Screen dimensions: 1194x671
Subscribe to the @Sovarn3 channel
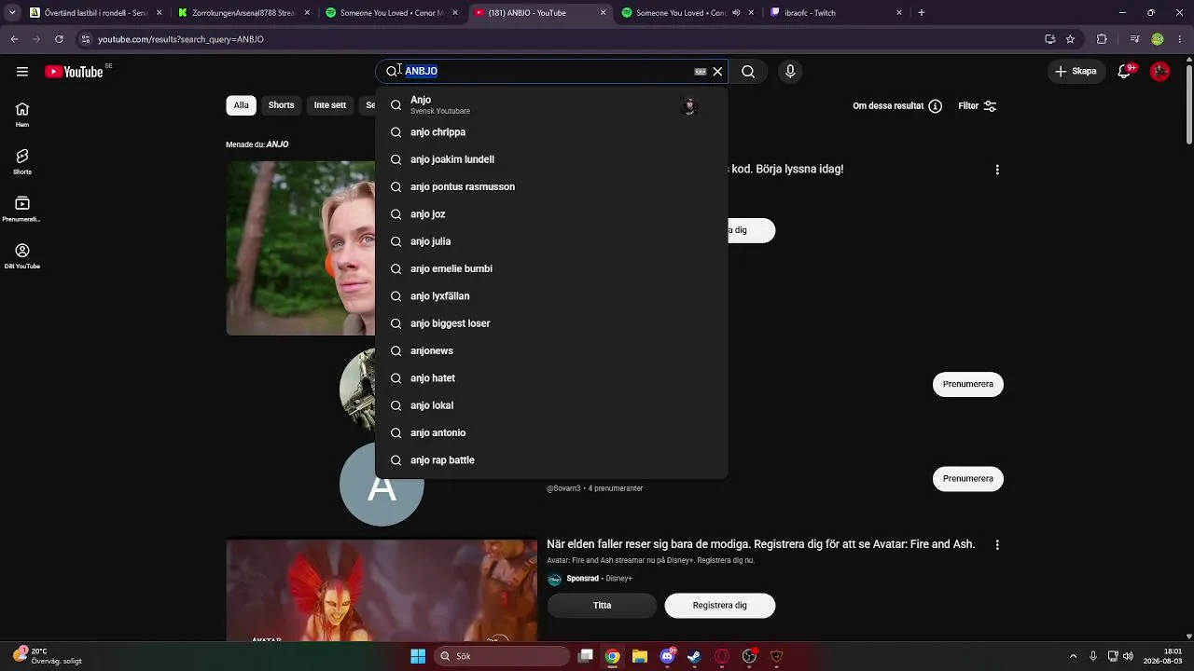coord(967,478)
